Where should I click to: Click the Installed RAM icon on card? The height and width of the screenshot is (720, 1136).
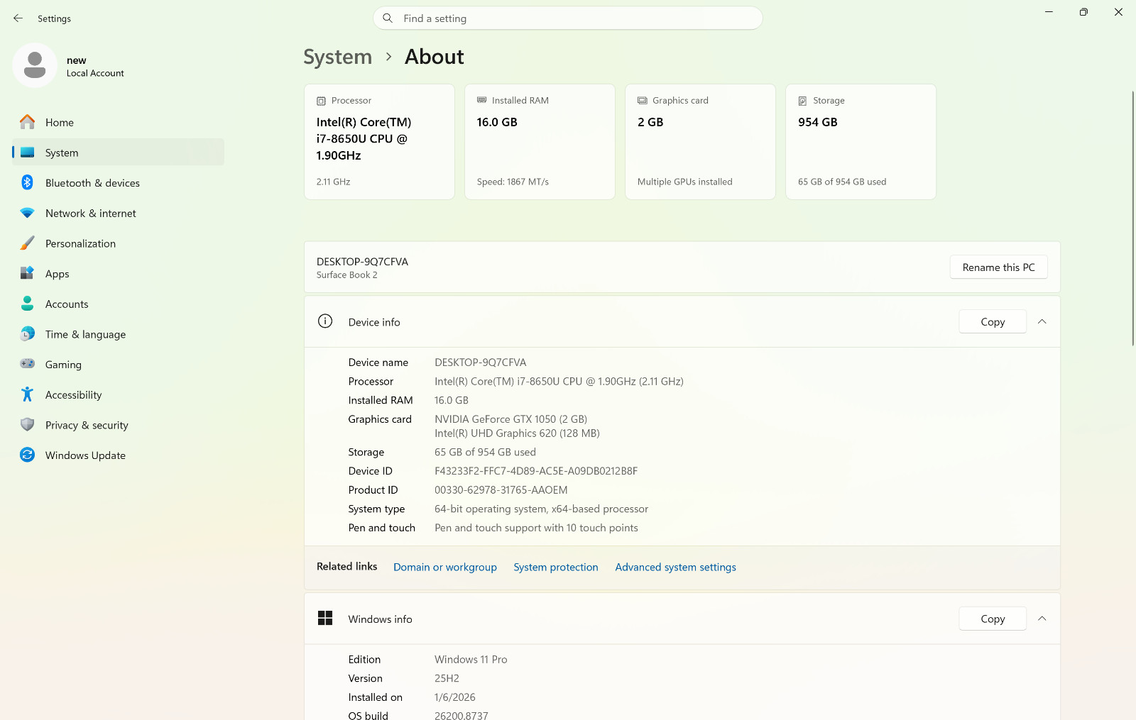[x=481, y=100]
